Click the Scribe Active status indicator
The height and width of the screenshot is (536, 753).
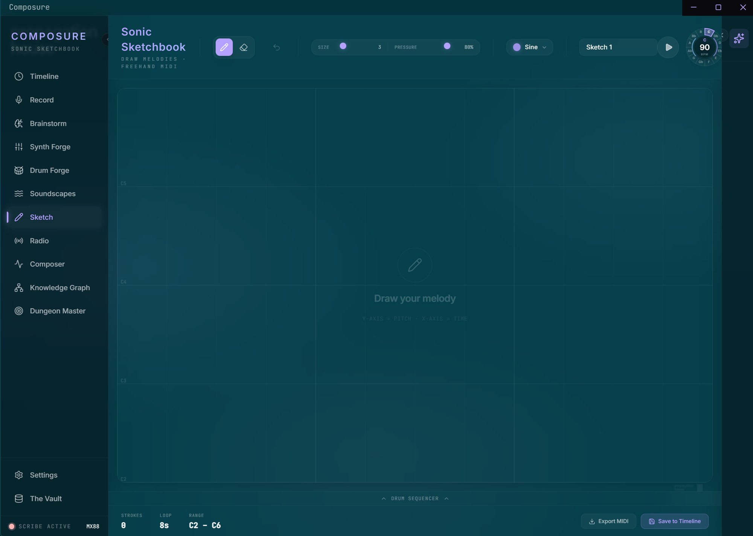[40, 526]
